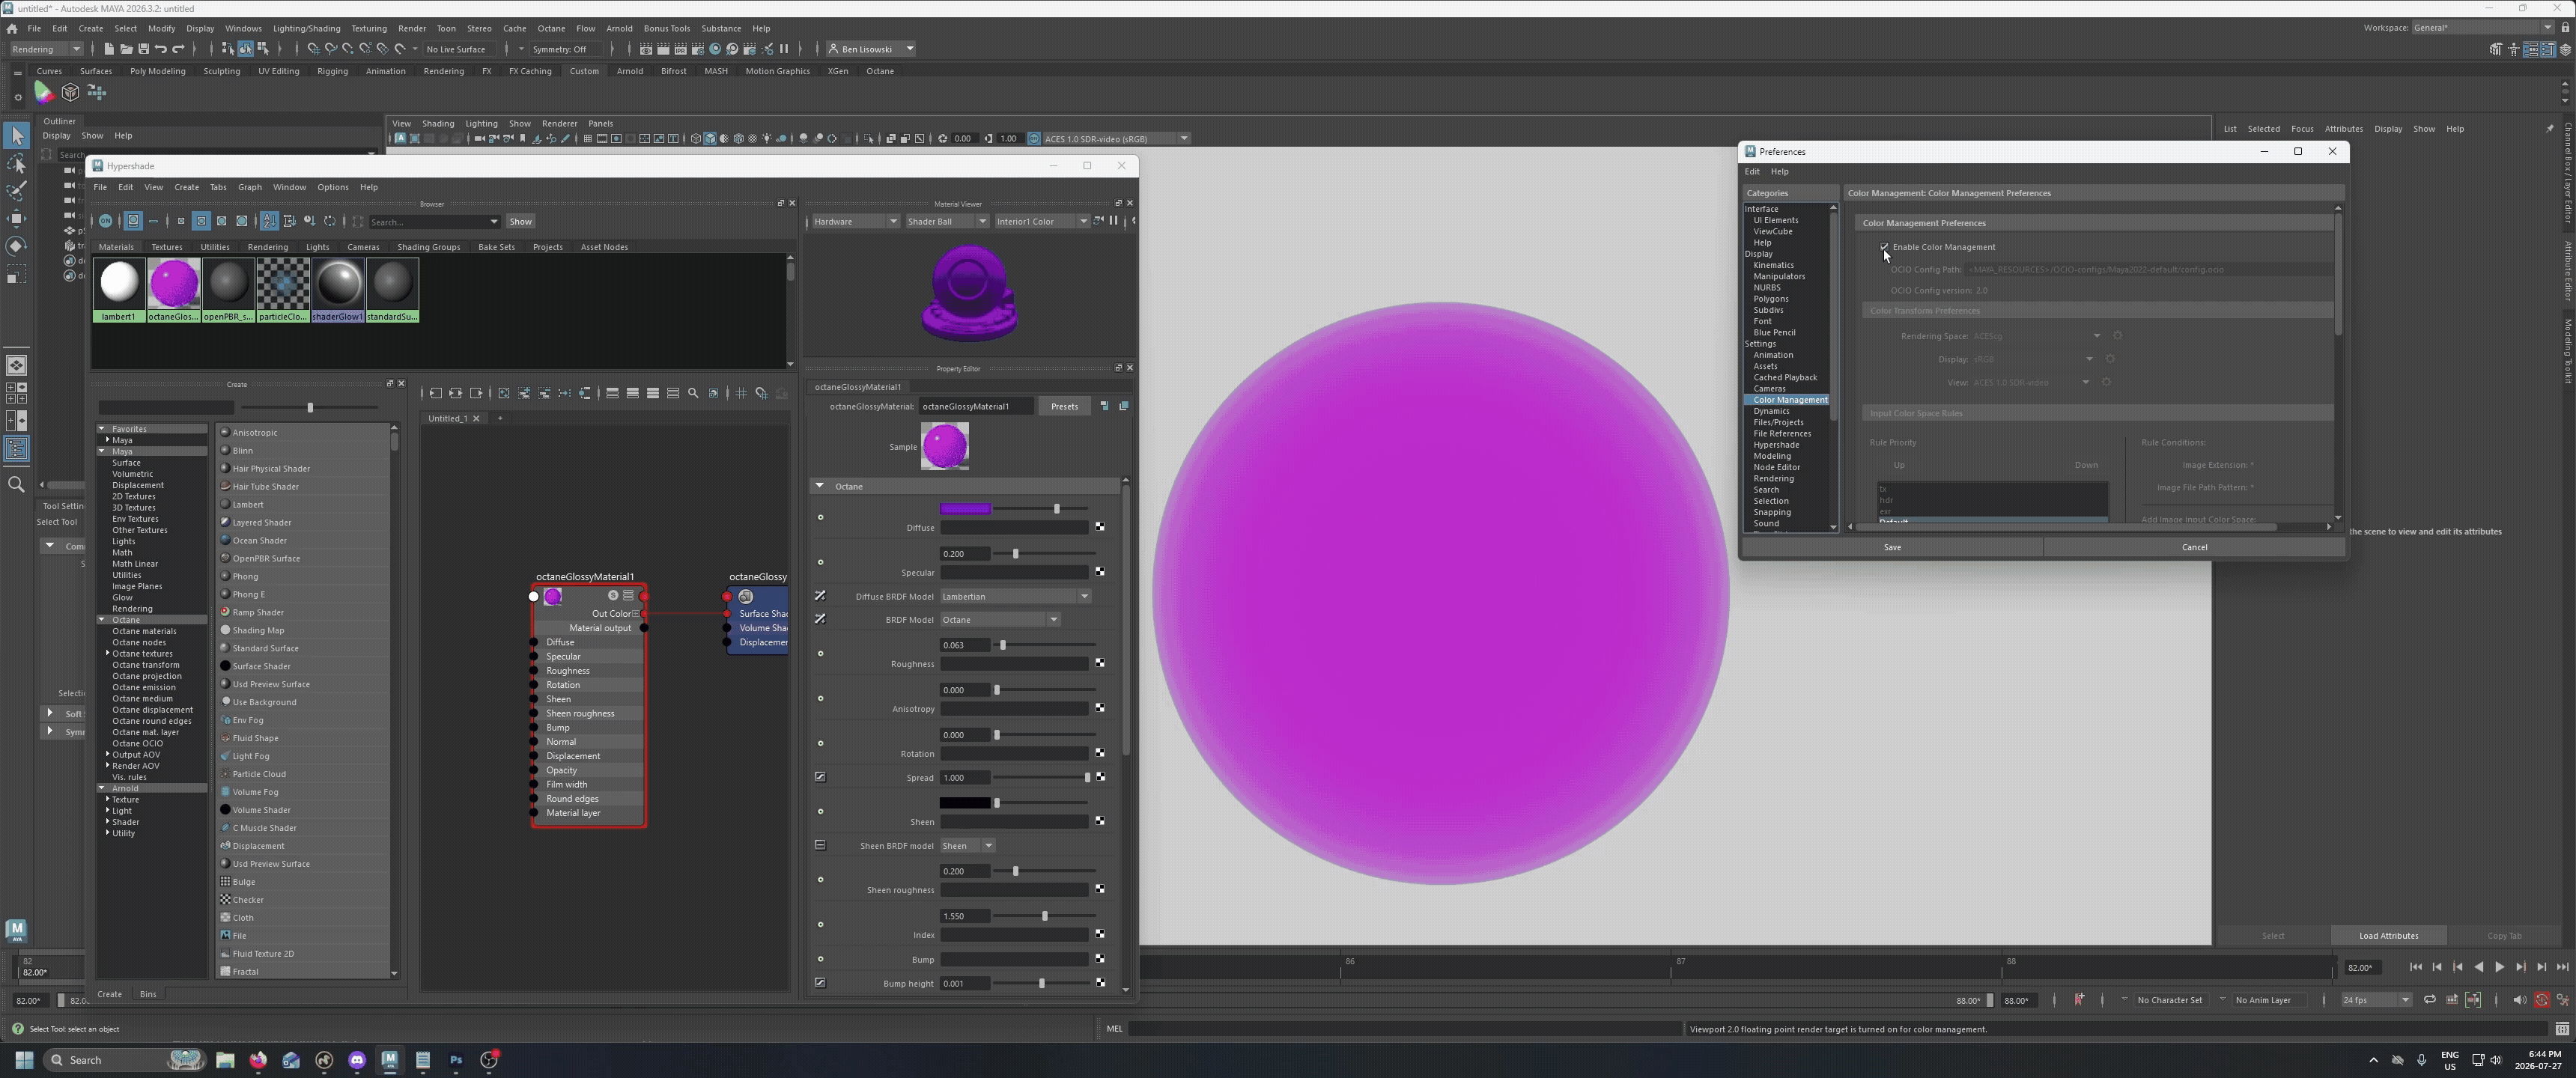The width and height of the screenshot is (2576, 1078).
Task: Select the shaderGlow1 material thumbnail
Action: point(338,290)
